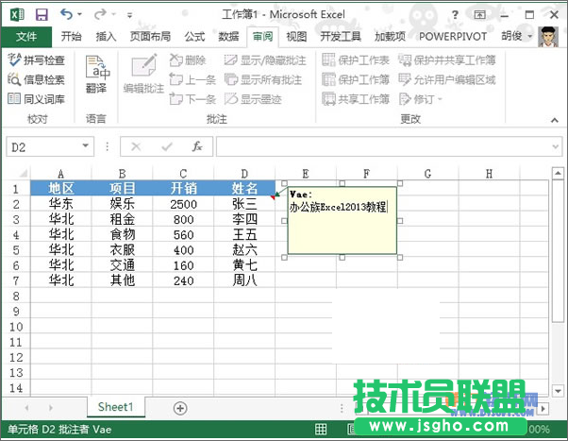Open thesaurus (同义词库)
This screenshot has width=568, height=441.
pos(36,98)
